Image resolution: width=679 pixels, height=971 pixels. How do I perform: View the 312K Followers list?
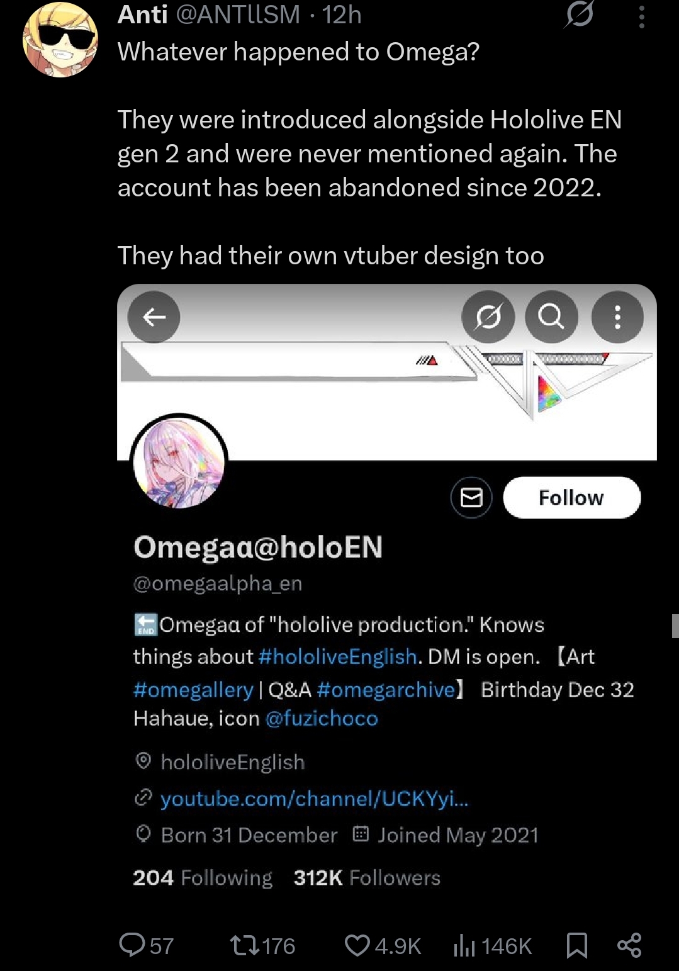(367, 877)
